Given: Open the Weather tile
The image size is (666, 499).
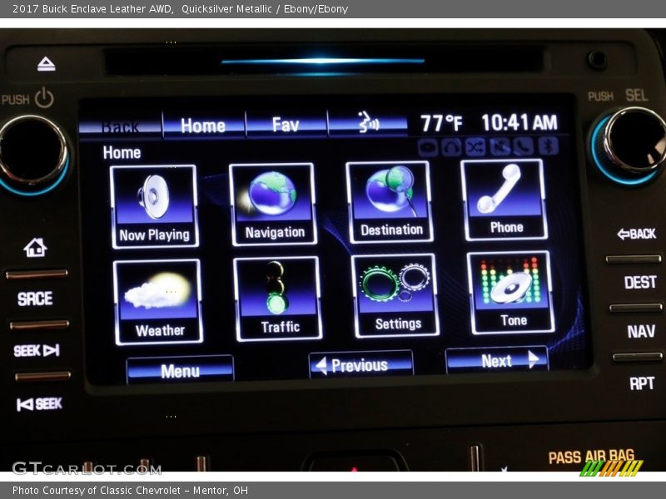Looking at the screenshot, I should click(158, 302).
